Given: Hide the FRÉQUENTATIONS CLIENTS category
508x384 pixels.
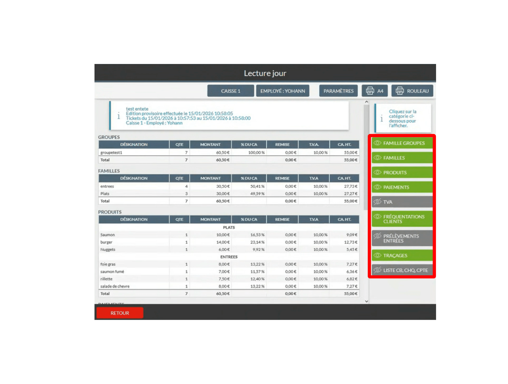Looking at the screenshot, I should tap(402, 219).
